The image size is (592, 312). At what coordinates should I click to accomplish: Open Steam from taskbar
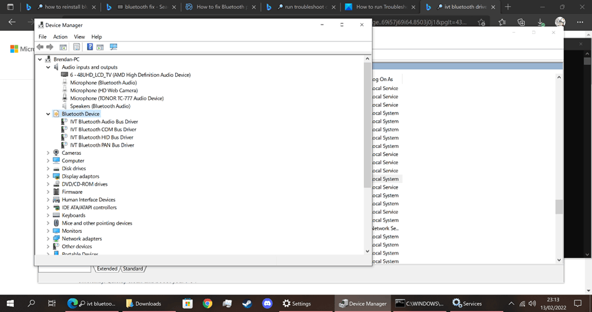[248, 303]
